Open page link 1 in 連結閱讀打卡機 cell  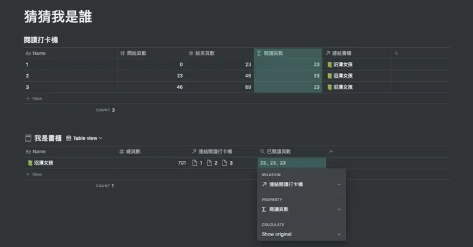[198, 163]
